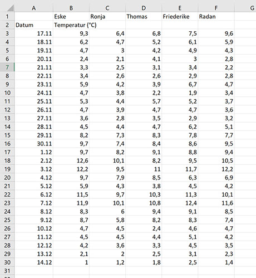Click the Radan header cell
Image resolution: width=256 pixels, height=278 pixels.
click(x=216, y=17)
